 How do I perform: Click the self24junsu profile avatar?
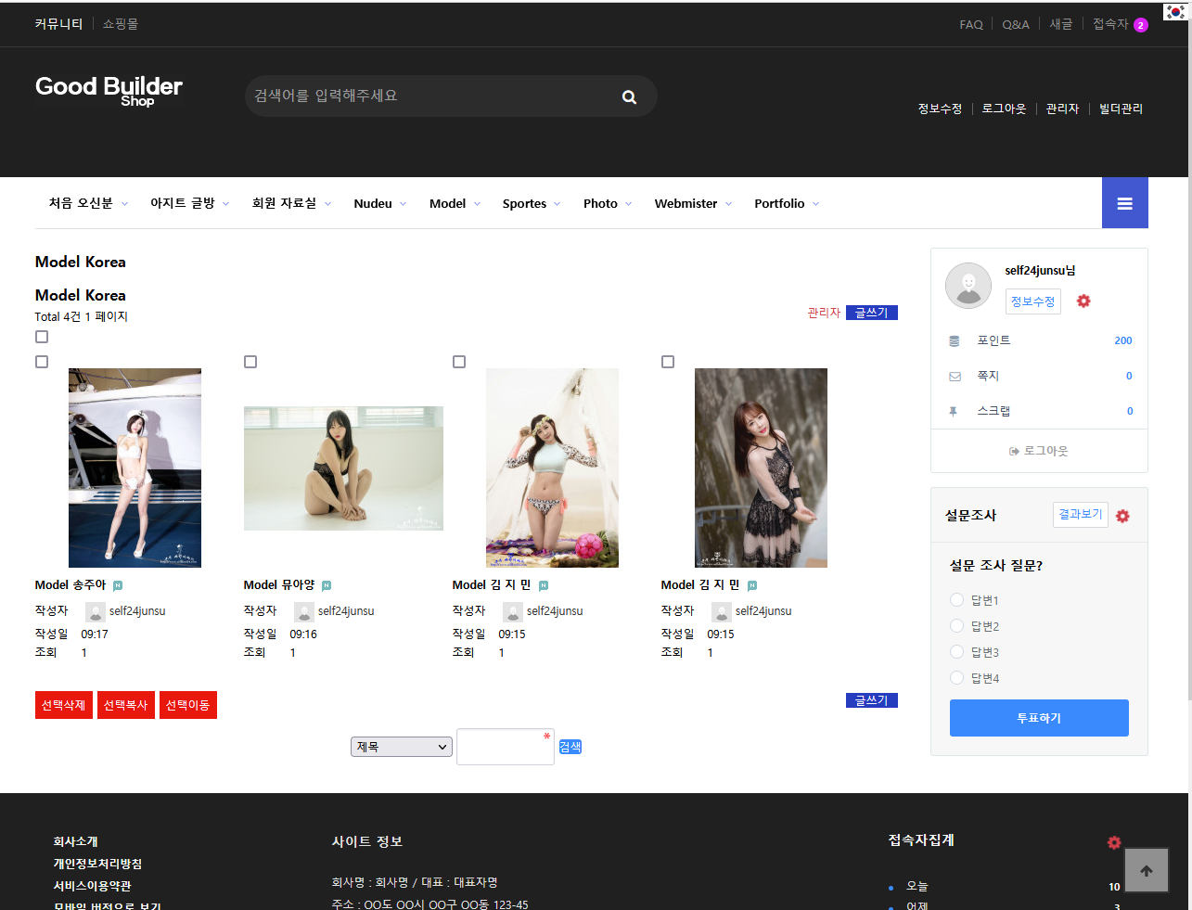(x=968, y=286)
